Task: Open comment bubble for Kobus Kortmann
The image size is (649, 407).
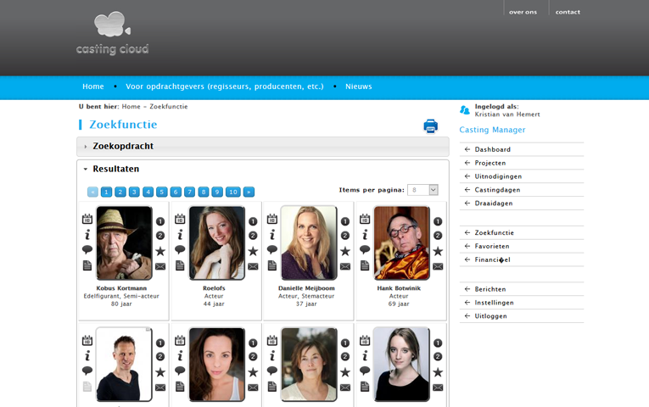Action: [x=87, y=249]
